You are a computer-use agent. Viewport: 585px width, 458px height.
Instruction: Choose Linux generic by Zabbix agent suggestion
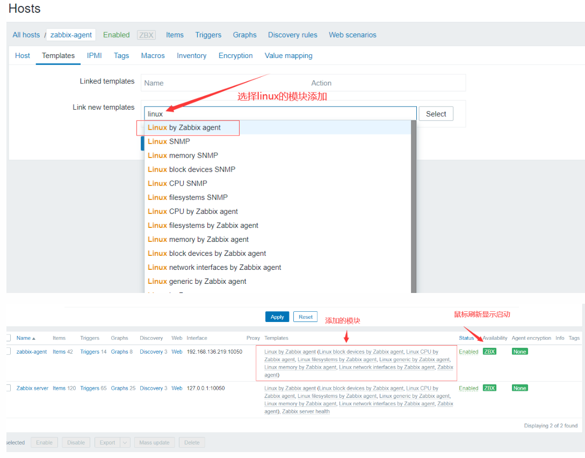tap(278, 282)
